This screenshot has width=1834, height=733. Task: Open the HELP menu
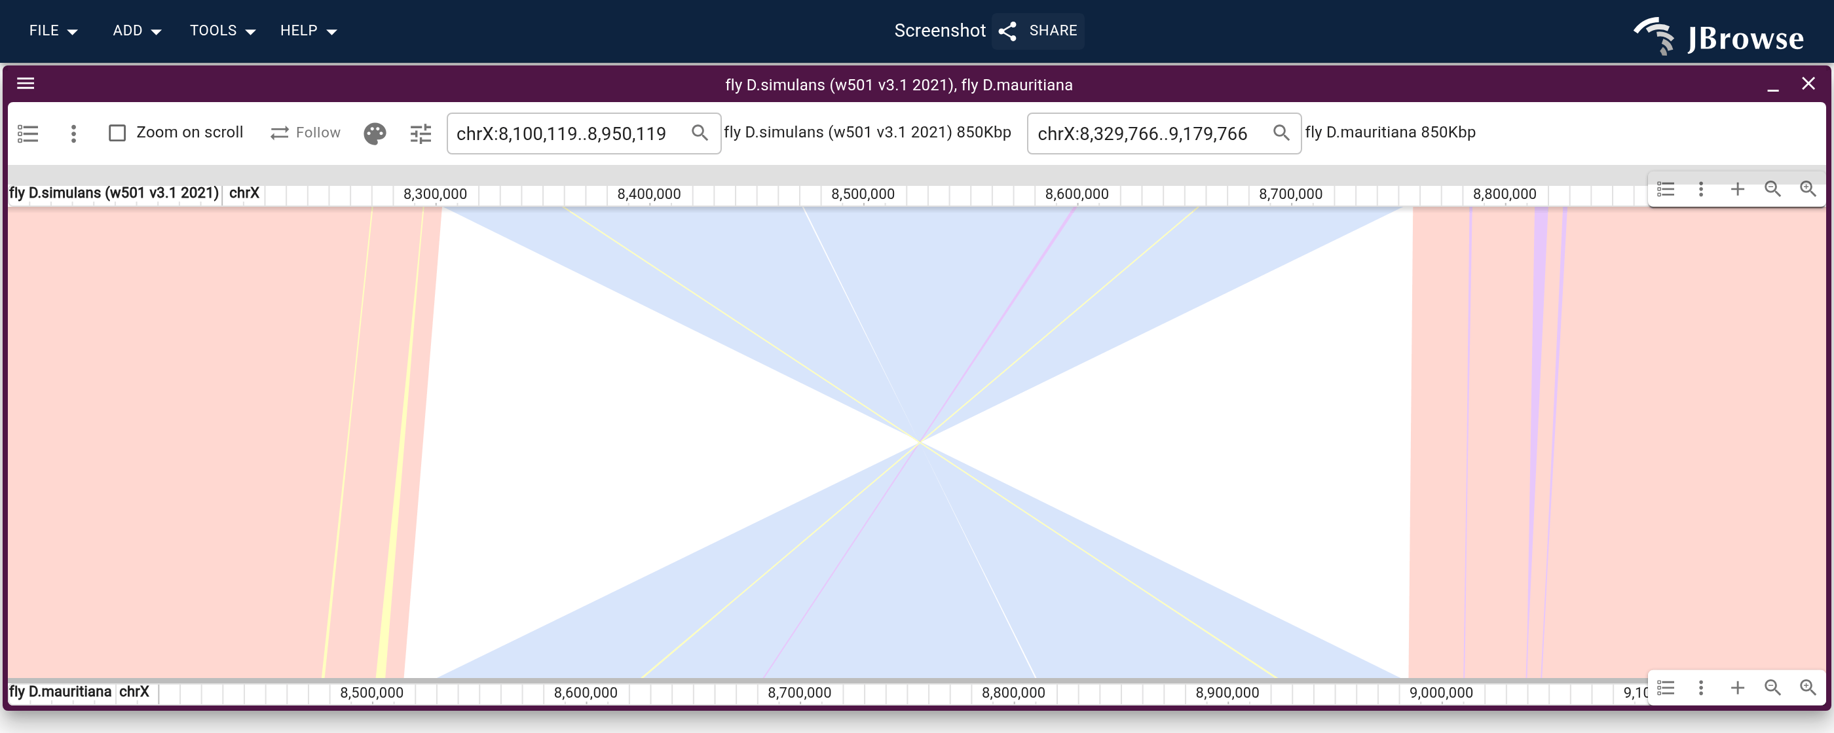308,31
